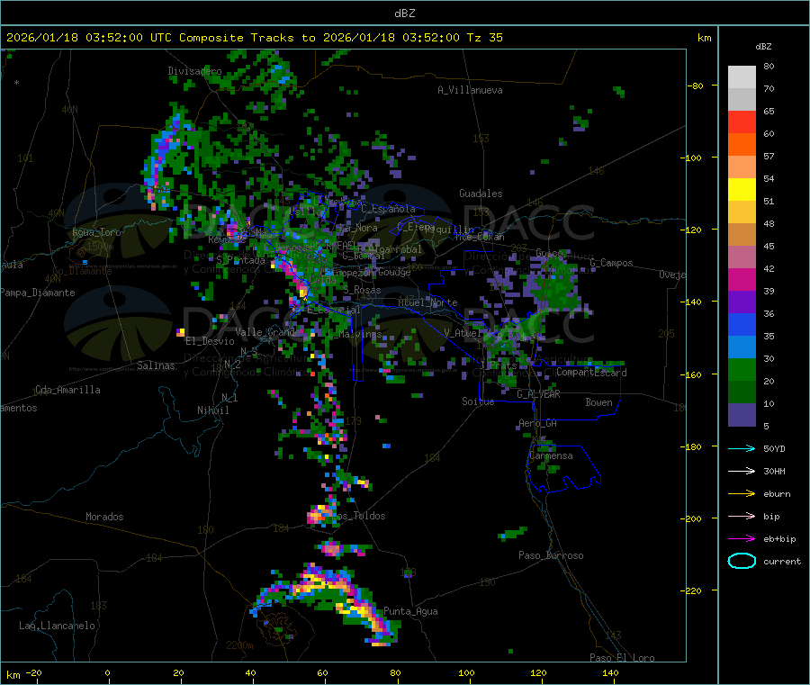Click the Lag.Llancanelo map label

[x=57, y=626]
